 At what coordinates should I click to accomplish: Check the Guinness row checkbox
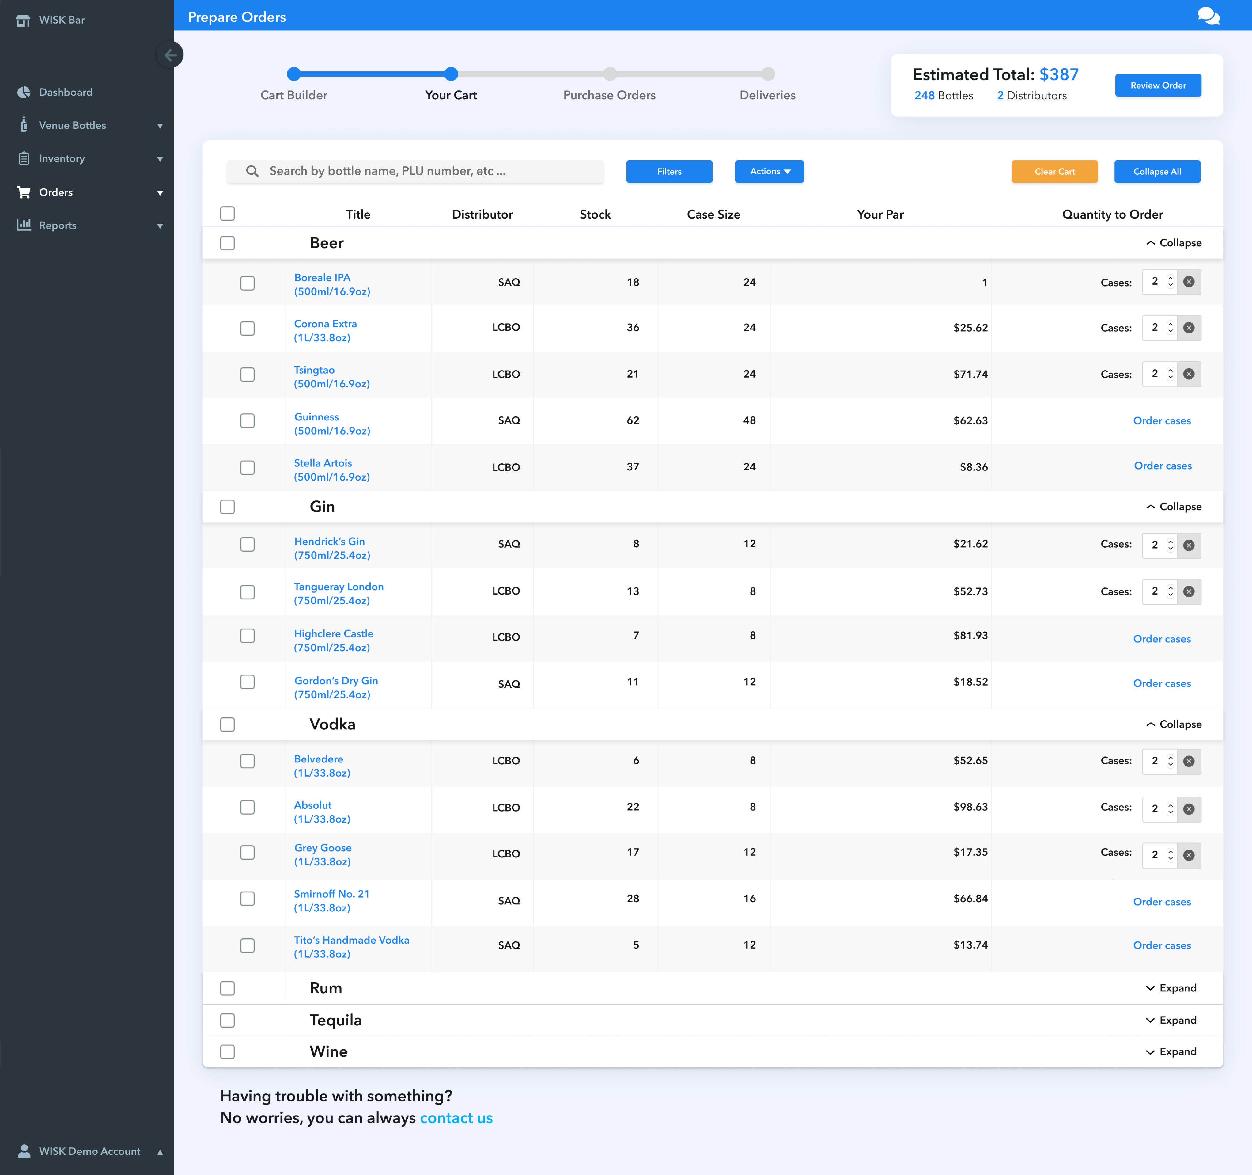[248, 421]
